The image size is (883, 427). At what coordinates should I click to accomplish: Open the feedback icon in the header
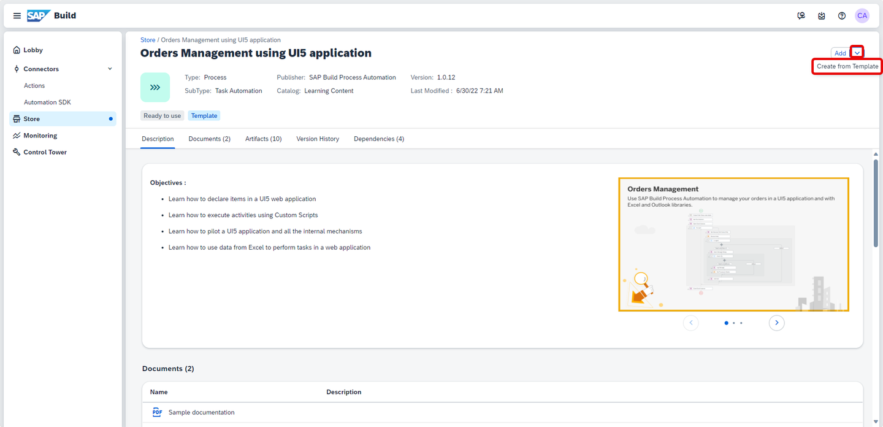point(801,16)
